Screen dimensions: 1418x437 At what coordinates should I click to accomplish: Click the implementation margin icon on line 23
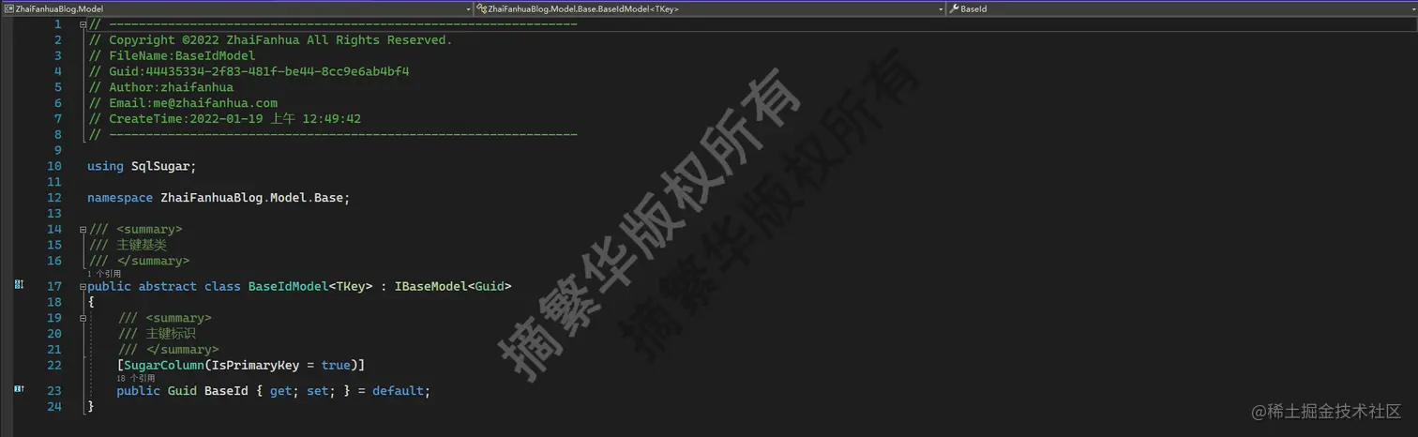(19, 389)
